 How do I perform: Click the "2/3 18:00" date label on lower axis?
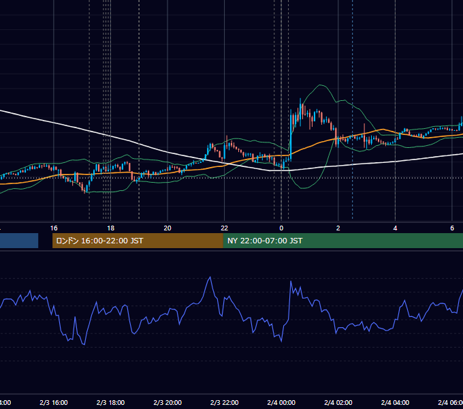[110, 402]
